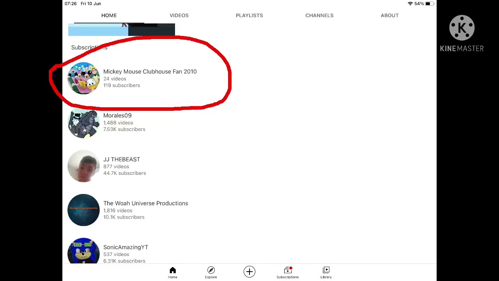This screenshot has width=499, height=281.
Task: Tap the '6.31K subscribers' text
Action: tap(124, 261)
